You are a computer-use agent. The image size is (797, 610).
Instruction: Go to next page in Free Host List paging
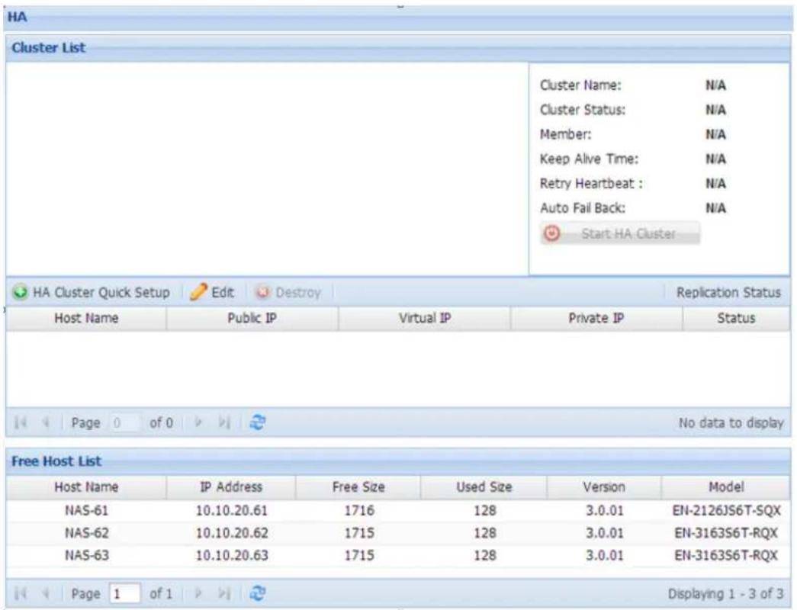click(198, 593)
